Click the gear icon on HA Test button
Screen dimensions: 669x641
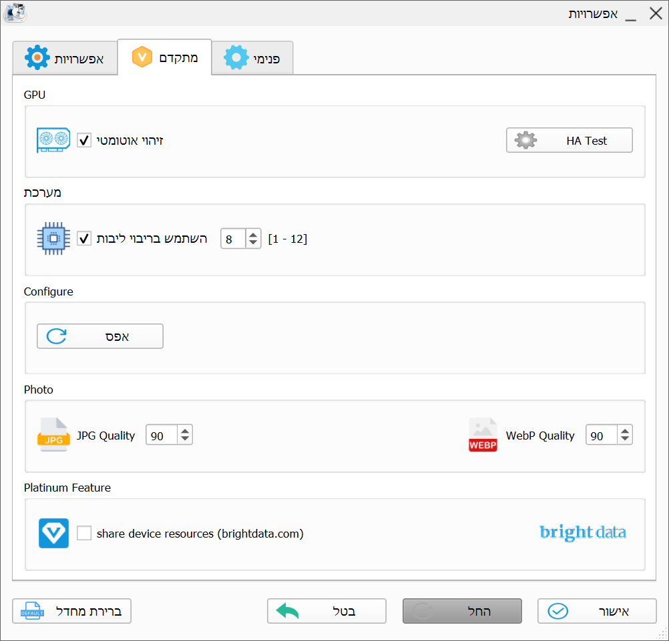(x=526, y=141)
